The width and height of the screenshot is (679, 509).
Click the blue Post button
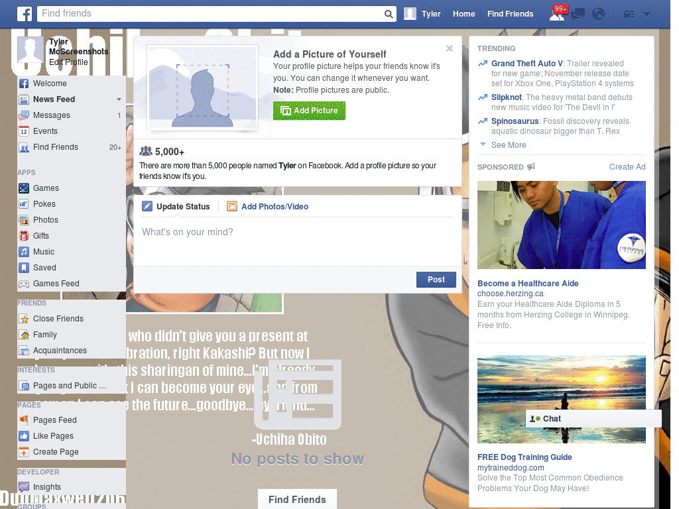click(x=436, y=280)
